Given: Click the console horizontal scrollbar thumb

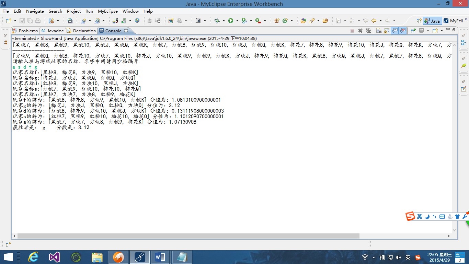Looking at the screenshot, I should (x=188, y=236).
